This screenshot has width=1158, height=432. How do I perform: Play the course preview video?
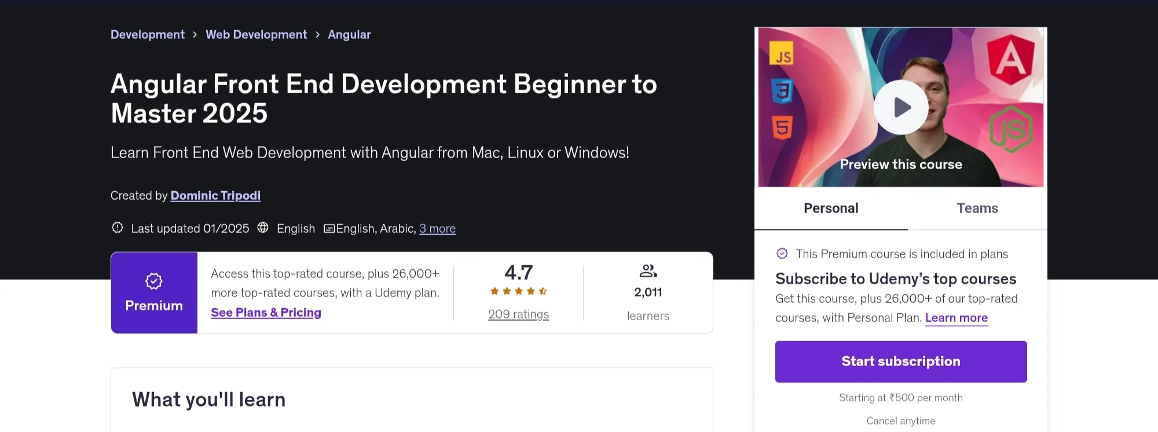pos(901,107)
